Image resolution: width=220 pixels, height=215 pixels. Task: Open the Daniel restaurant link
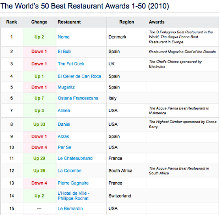point(64,124)
